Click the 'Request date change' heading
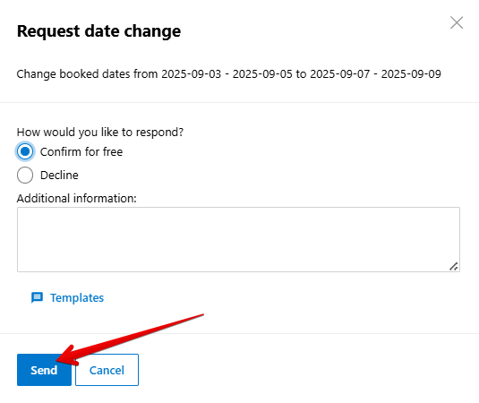The image size is (479, 403). [99, 31]
